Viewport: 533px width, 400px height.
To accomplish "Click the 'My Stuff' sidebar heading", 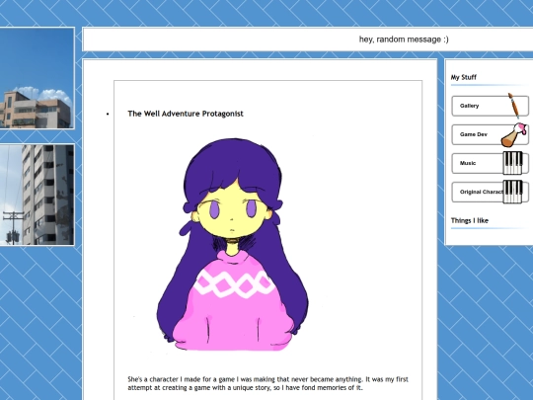I will coord(464,77).
